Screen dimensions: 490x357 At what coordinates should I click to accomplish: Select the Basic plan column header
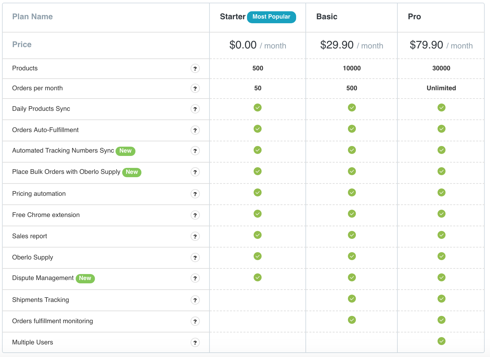pos(327,17)
